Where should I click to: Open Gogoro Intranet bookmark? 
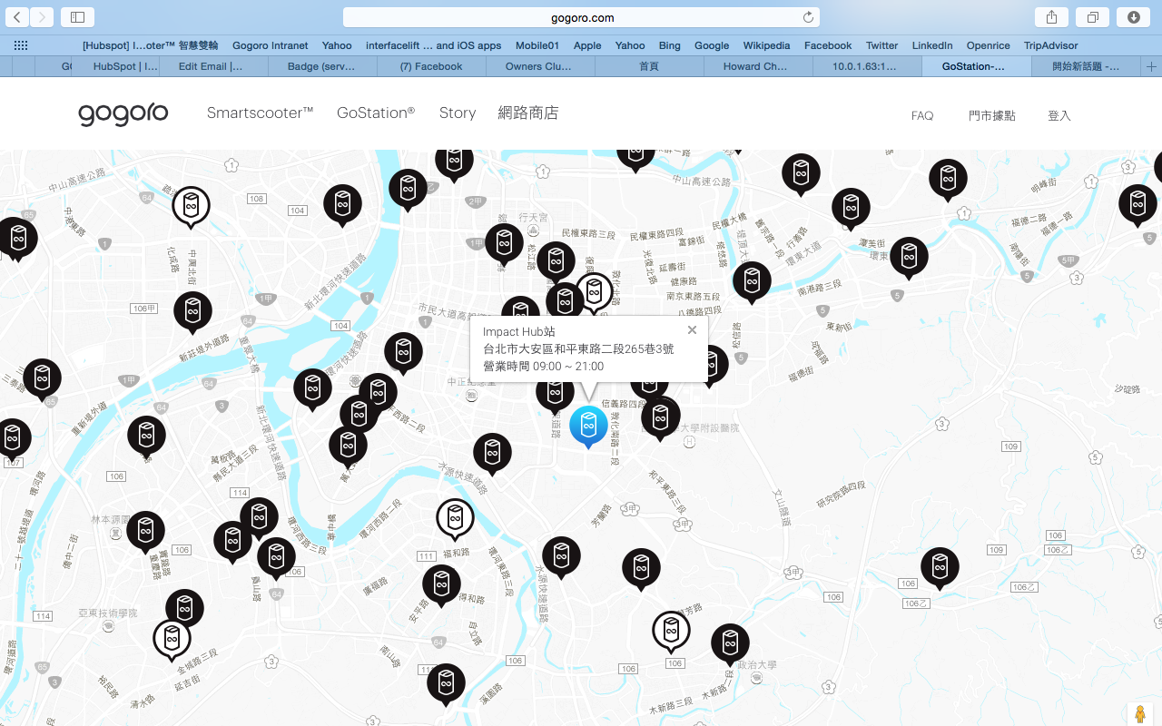(271, 45)
